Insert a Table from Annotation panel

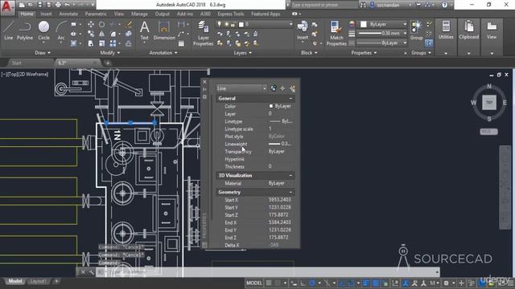pyautogui.click(x=181, y=43)
